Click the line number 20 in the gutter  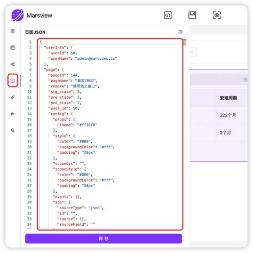point(29,147)
